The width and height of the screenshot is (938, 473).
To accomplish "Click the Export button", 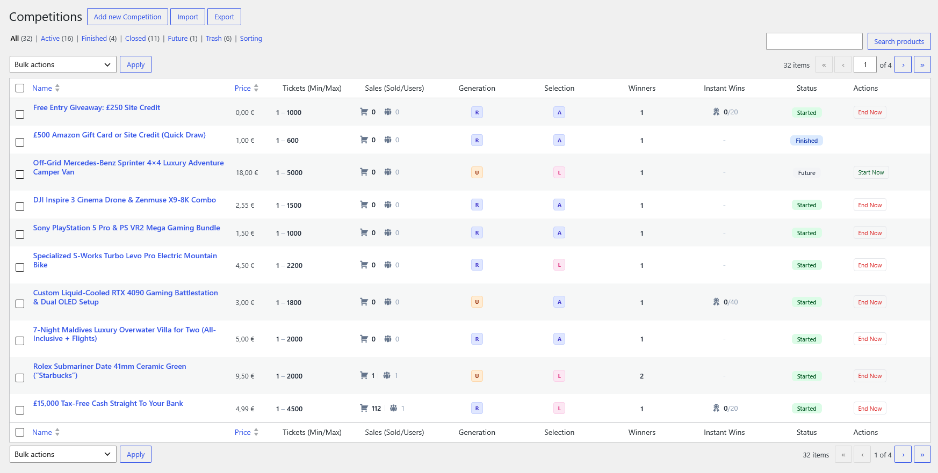I will [224, 17].
